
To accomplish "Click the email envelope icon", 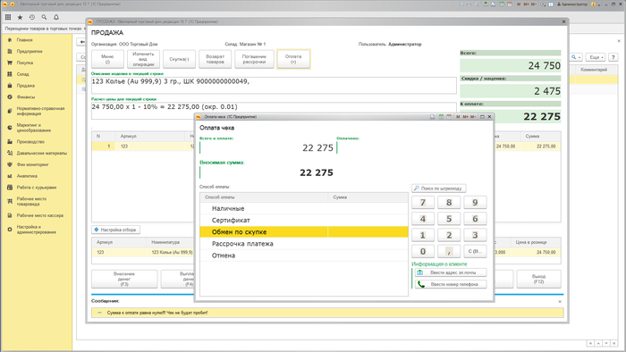I will pyautogui.click(x=420, y=272).
